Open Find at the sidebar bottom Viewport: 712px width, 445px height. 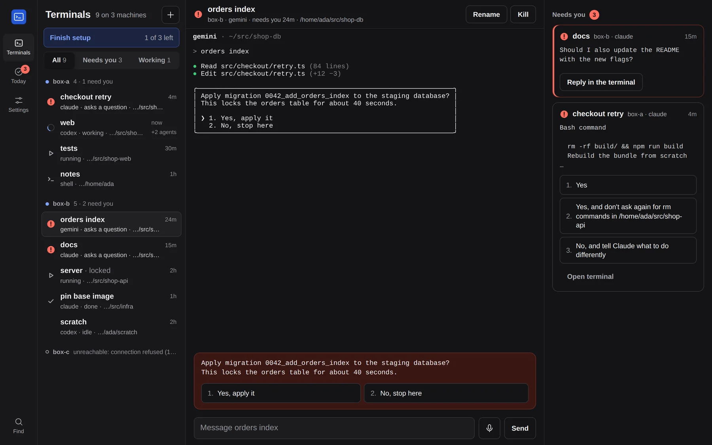point(19,426)
